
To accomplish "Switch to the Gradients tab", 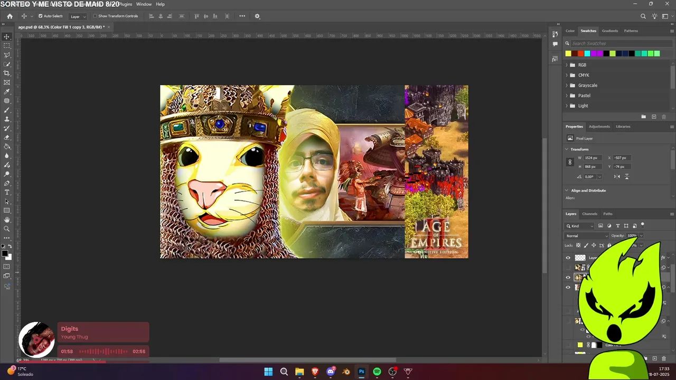I will [x=610, y=31].
